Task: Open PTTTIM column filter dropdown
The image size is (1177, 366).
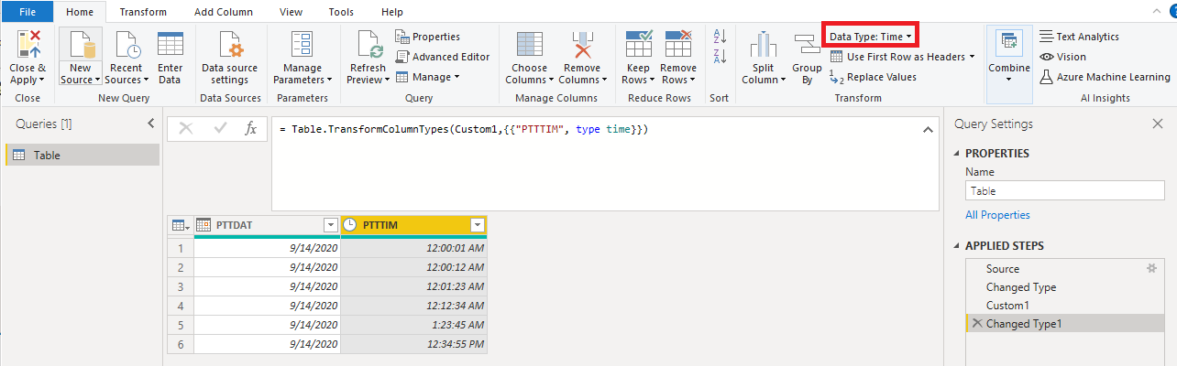Action: (477, 225)
